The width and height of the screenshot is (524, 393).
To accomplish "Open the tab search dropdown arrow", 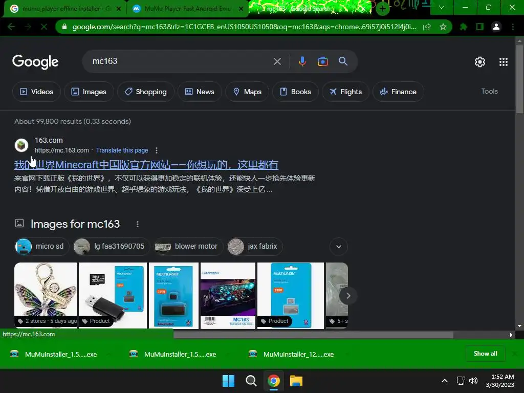I will [442, 7].
